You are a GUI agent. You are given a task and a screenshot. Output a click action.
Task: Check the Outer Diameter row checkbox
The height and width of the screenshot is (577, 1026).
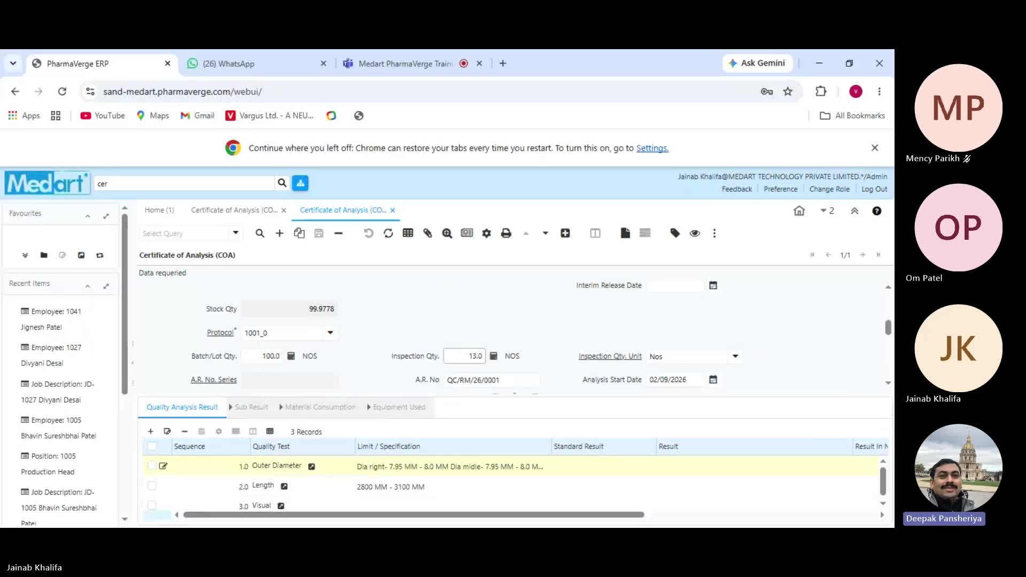point(152,466)
